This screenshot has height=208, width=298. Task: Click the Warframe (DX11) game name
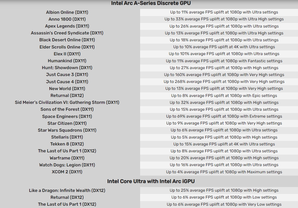(x=67, y=158)
